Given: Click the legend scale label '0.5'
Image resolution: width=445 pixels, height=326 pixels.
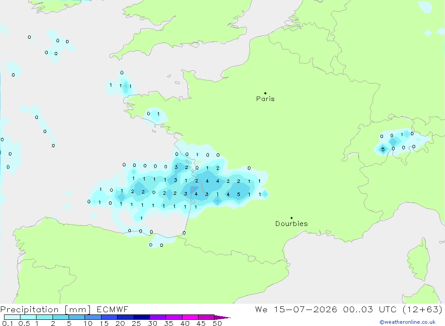Looking at the screenshot, I should point(24,323).
